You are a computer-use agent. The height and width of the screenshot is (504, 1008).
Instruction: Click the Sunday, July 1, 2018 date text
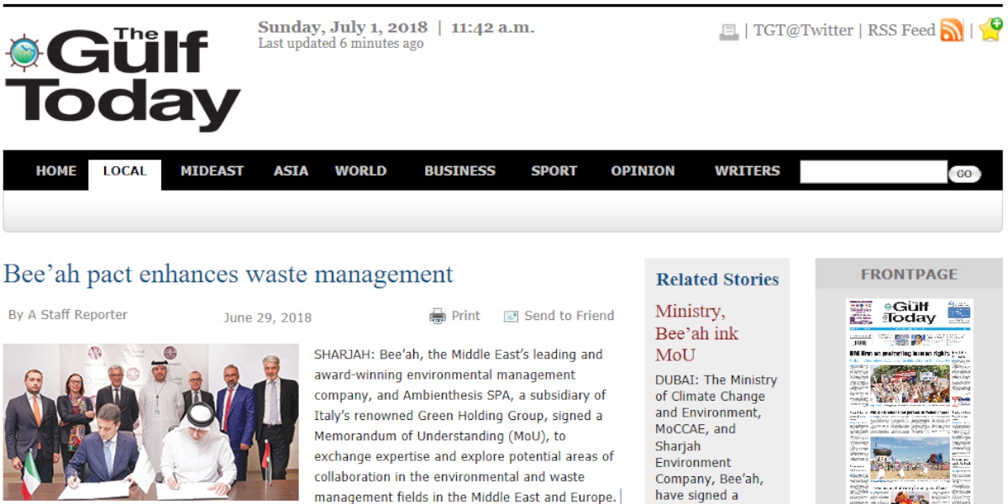(343, 27)
